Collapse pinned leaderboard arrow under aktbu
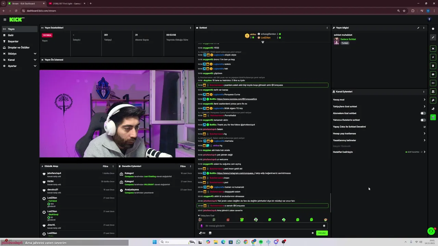Image resolution: width=438 pixels, height=246 pixels. [263, 42]
